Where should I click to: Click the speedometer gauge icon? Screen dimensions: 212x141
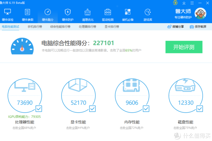point(22,46)
